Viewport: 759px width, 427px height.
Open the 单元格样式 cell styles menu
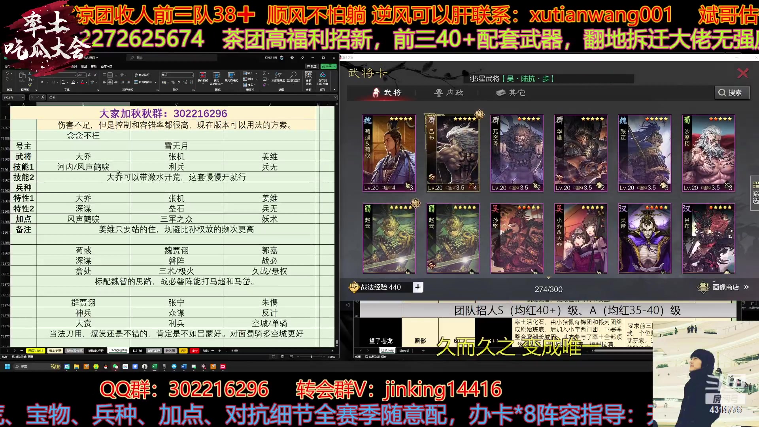pyautogui.click(x=231, y=77)
